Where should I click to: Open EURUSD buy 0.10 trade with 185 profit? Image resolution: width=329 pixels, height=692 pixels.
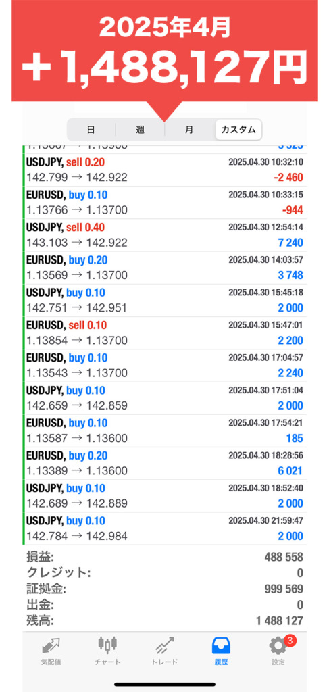pyautogui.click(x=165, y=431)
